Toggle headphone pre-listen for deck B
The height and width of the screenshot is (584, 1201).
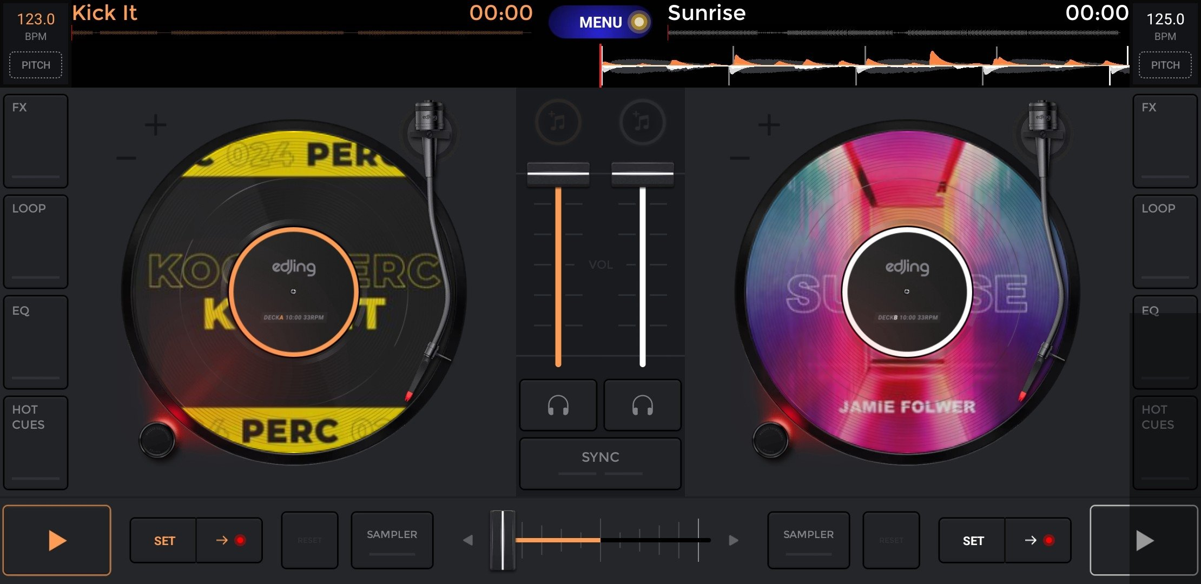(x=642, y=405)
